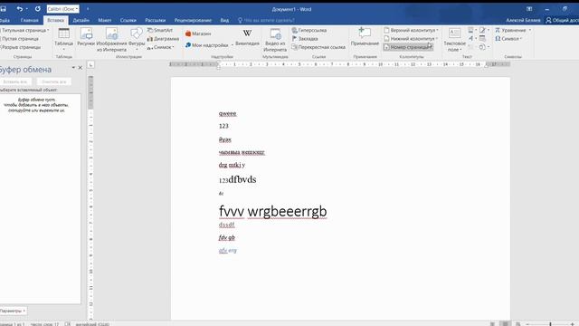Open Параметры at bottom of clipboard pane

(13, 311)
